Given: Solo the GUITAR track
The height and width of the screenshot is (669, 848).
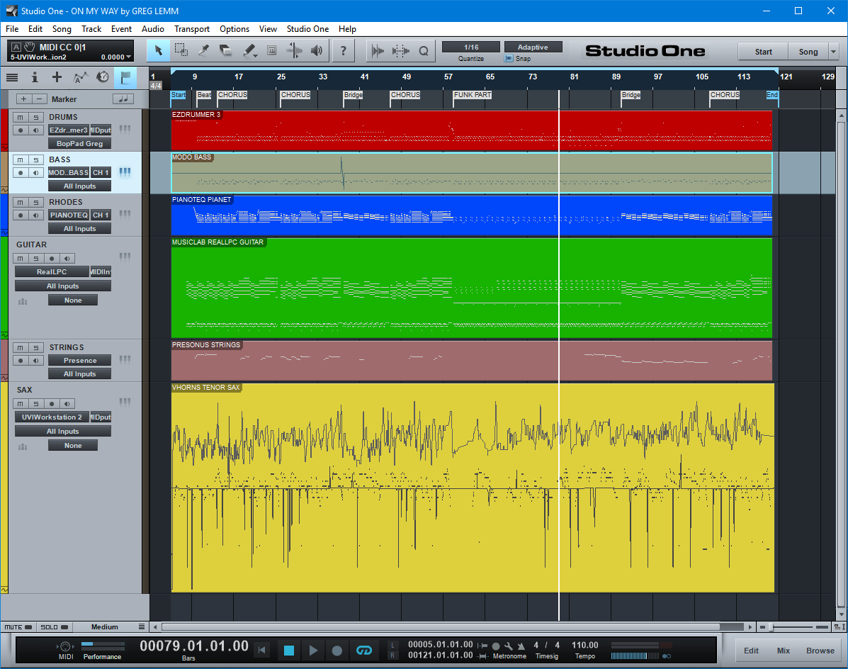Looking at the screenshot, I should (x=35, y=259).
